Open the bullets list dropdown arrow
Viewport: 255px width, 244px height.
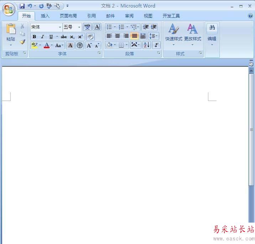[115, 27]
